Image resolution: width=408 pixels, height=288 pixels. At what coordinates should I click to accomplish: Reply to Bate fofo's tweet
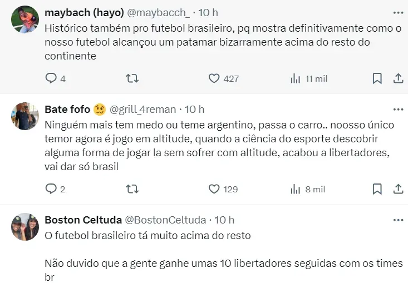coord(51,189)
